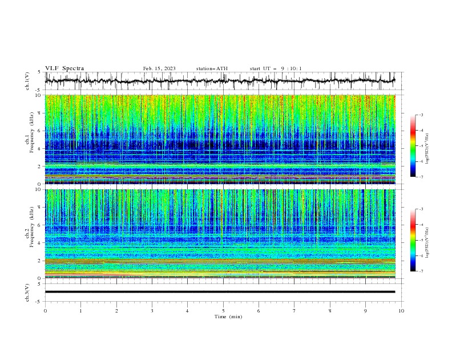Click the 'VLF Spectra' title text
The width and height of the screenshot is (452, 349).
pos(64,68)
